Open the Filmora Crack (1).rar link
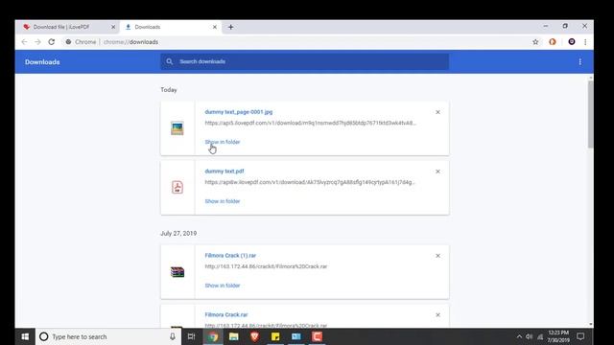The width and height of the screenshot is (614, 345). [230, 256]
